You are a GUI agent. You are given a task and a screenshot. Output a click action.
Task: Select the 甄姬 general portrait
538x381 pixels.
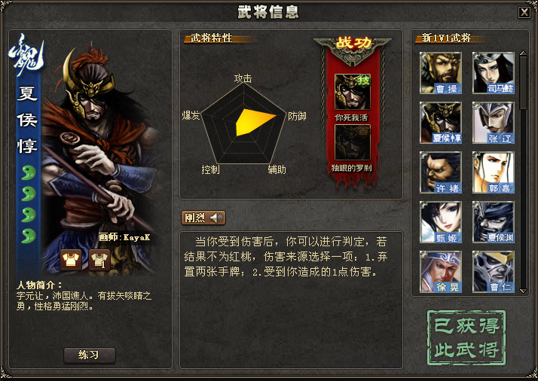pyautogui.click(x=441, y=222)
